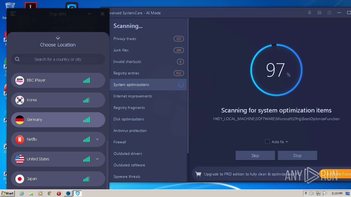Open notifications bell in Advanced SystemCare

click(x=310, y=13)
